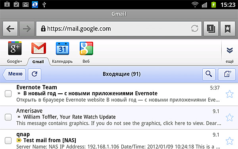
Task: Click the browser forward arrow button
Action: [27, 29]
